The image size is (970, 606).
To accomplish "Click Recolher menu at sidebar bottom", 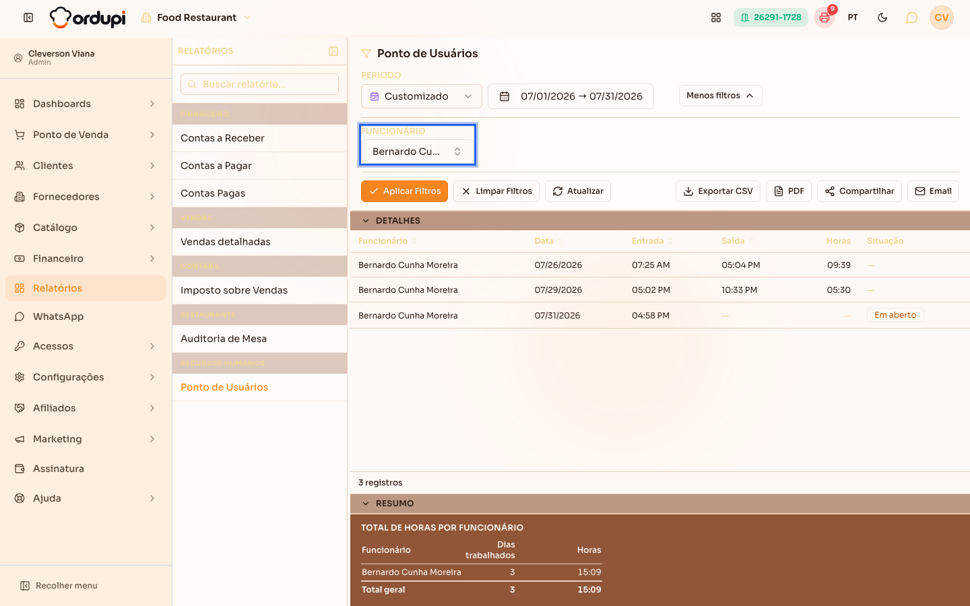I will pos(59,586).
